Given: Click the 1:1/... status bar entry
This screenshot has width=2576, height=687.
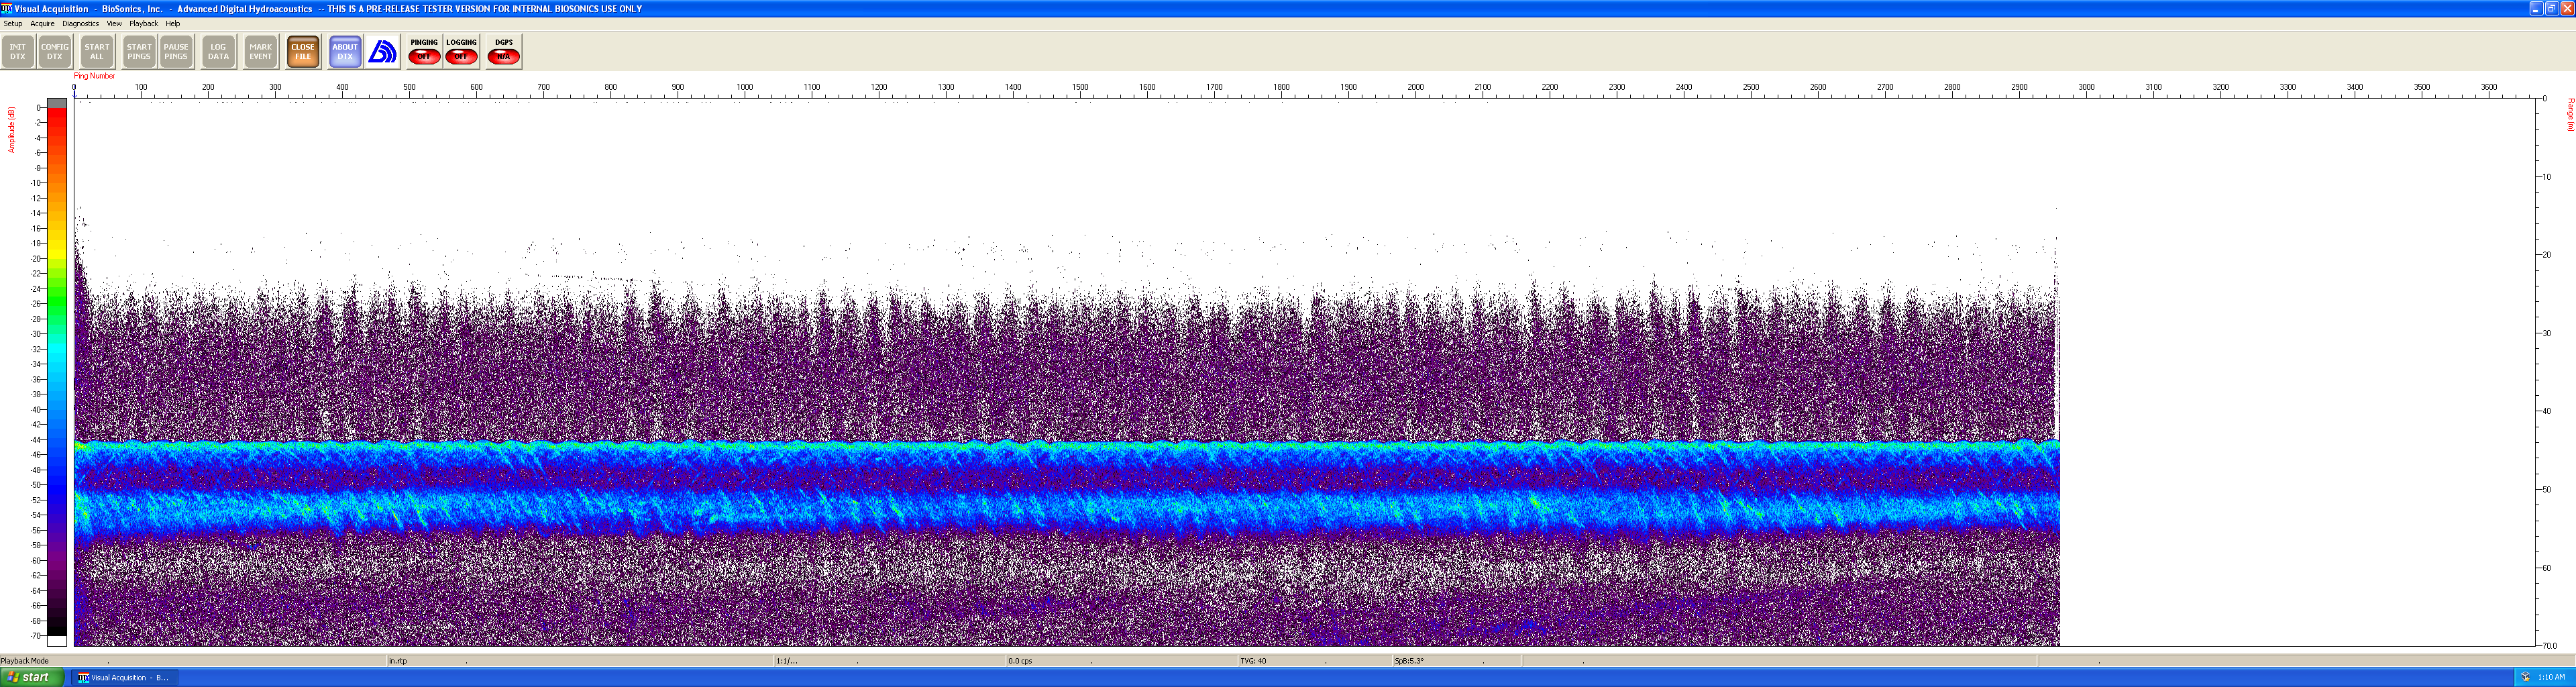Looking at the screenshot, I should click(x=787, y=661).
